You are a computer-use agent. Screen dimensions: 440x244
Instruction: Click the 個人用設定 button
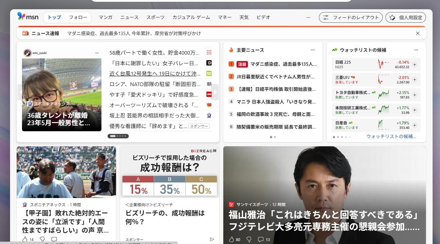[x=405, y=17]
